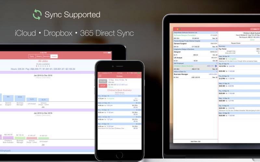Tap the plus icon in the Entries header

(x=139, y=75)
